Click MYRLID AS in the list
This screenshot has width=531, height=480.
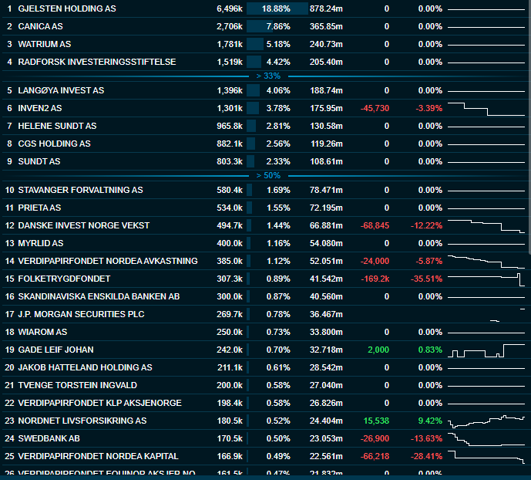[41, 243]
